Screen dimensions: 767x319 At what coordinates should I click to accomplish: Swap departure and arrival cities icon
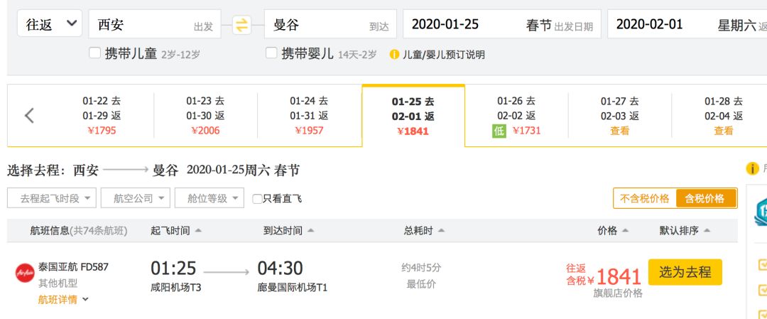241,25
